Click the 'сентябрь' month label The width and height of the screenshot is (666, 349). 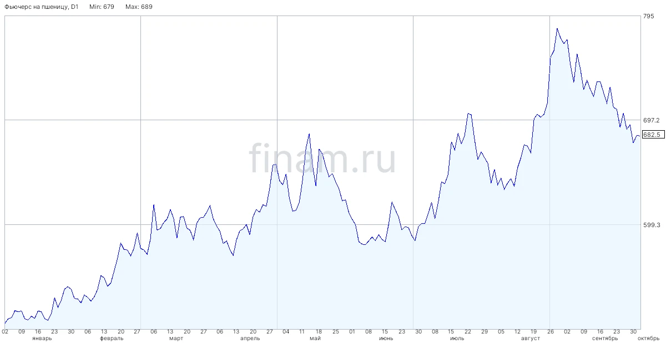[605, 338]
